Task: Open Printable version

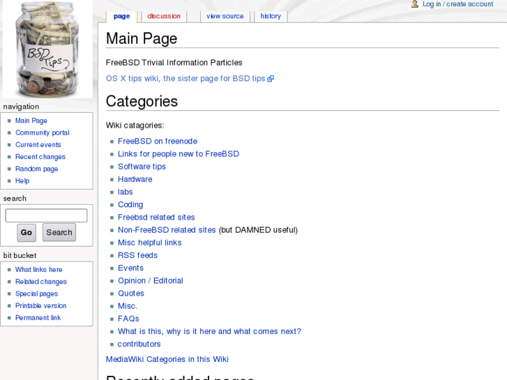Action: (x=40, y=305)
